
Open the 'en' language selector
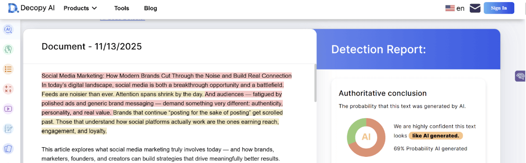coord(460,8)
